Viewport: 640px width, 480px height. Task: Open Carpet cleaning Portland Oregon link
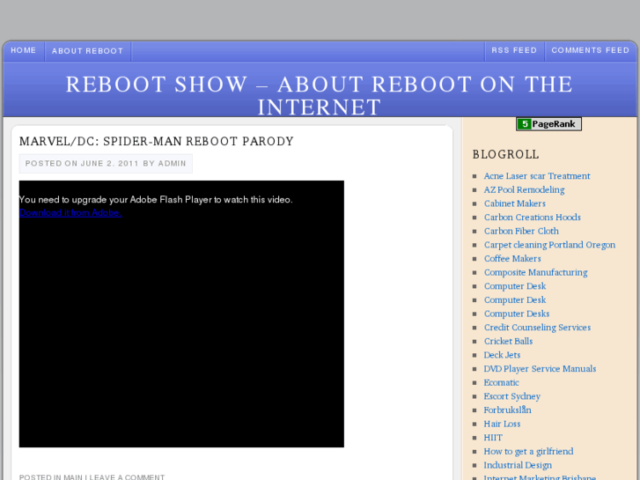click(549, 245)
